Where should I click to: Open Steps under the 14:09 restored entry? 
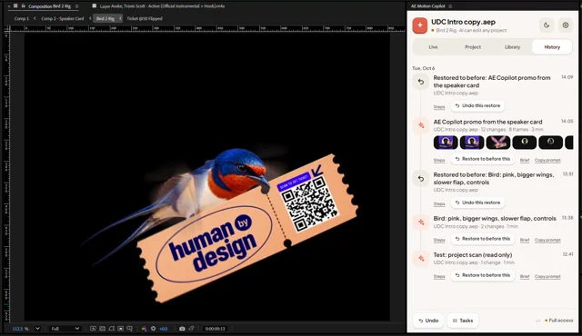(x=439, y=106)
